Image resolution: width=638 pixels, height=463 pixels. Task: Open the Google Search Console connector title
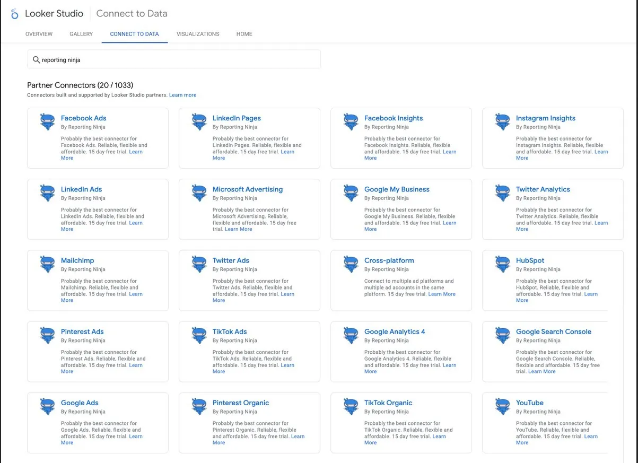click(554, 331)
